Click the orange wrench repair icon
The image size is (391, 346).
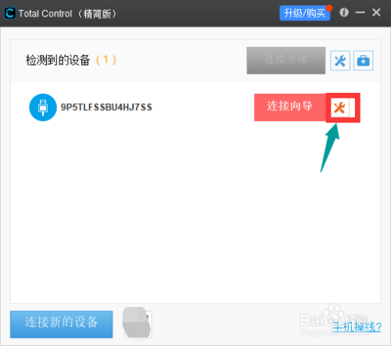click(339, 108)
